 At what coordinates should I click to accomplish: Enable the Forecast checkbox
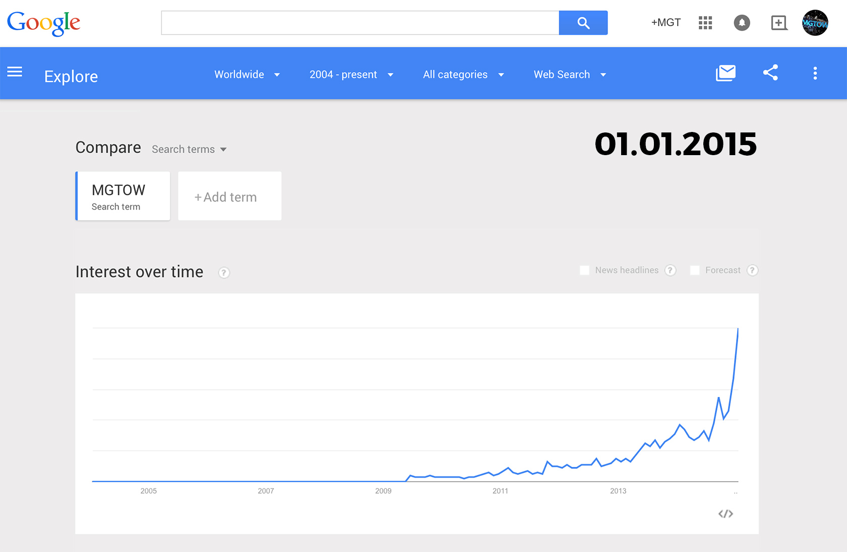click(695, 270)
